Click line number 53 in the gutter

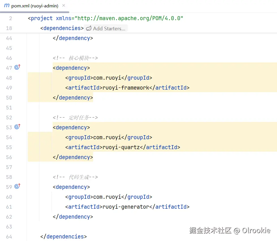click(x=9, y=128)
